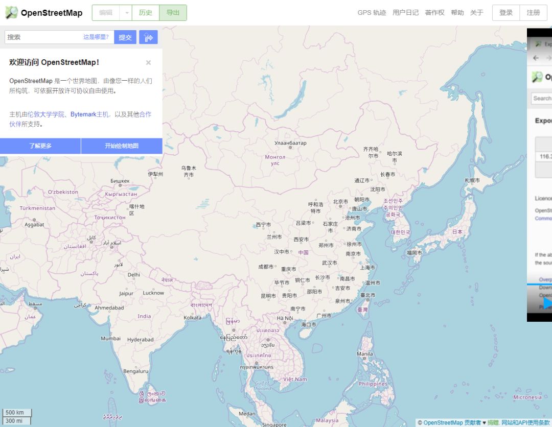Click the OpenStreetMap title text
This screenshot has height=427, width=552.
coord(52,13)
